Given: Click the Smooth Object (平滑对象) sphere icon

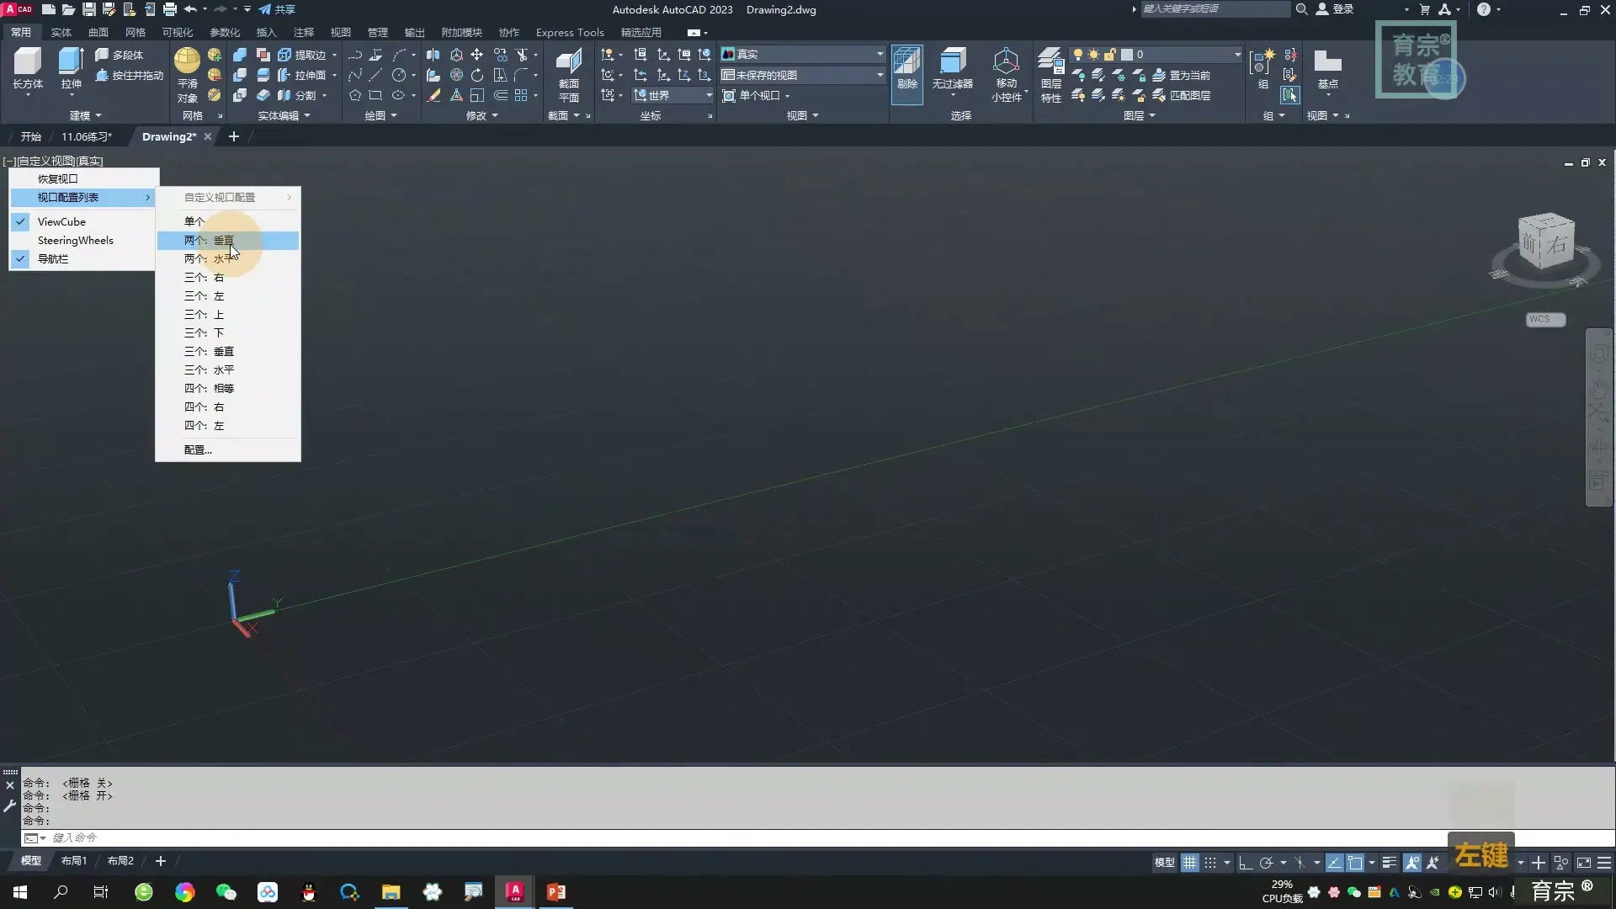Looking at the screenshot, I should click(187, 61).
